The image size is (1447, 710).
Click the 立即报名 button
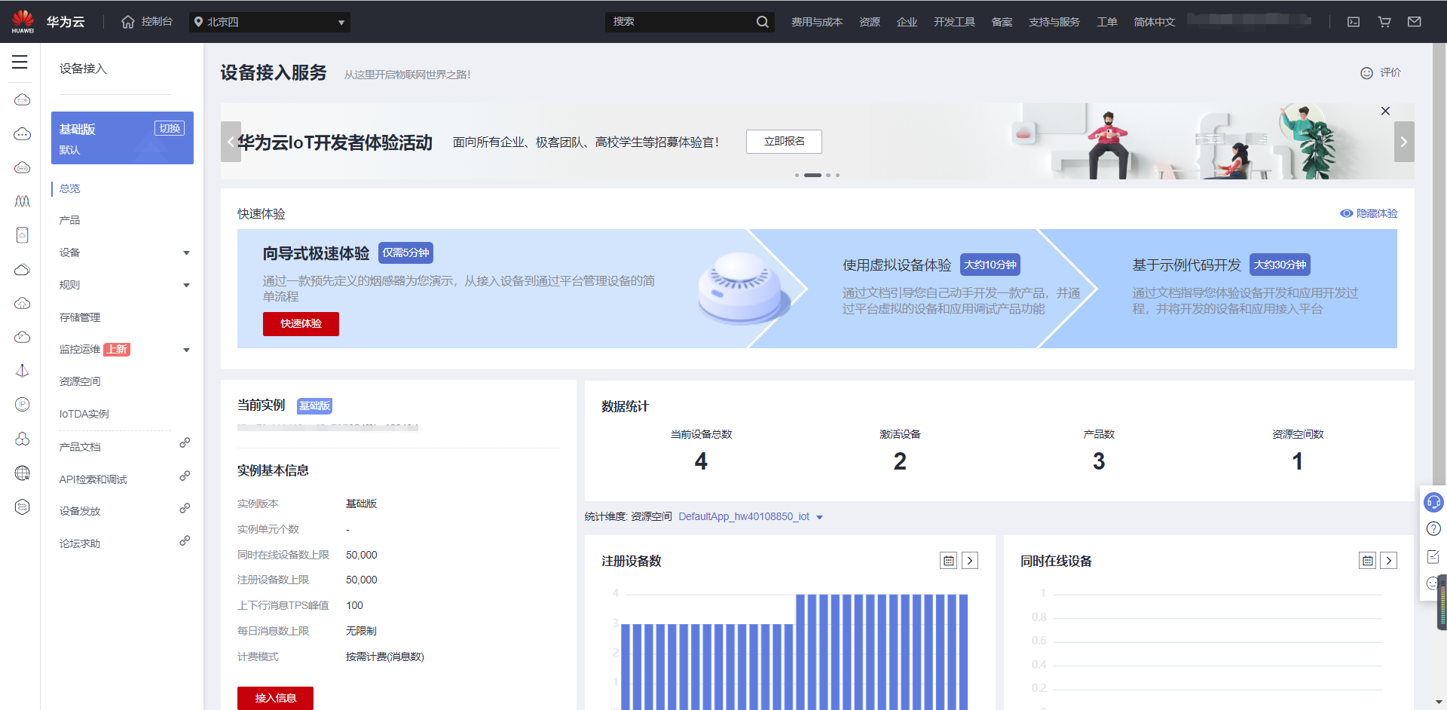point(784,142)
